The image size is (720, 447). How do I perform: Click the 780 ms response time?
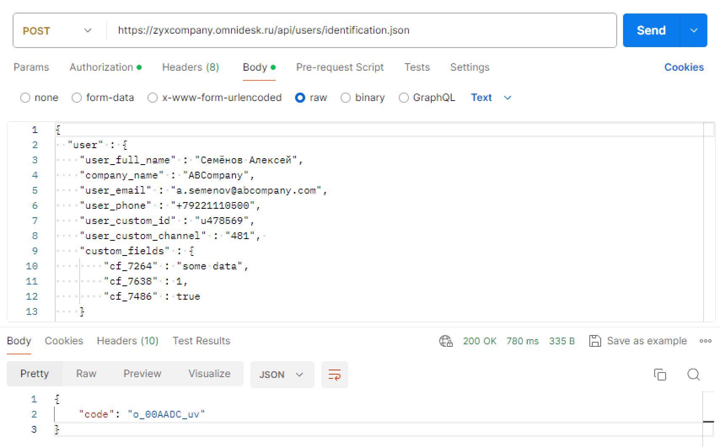523,341
